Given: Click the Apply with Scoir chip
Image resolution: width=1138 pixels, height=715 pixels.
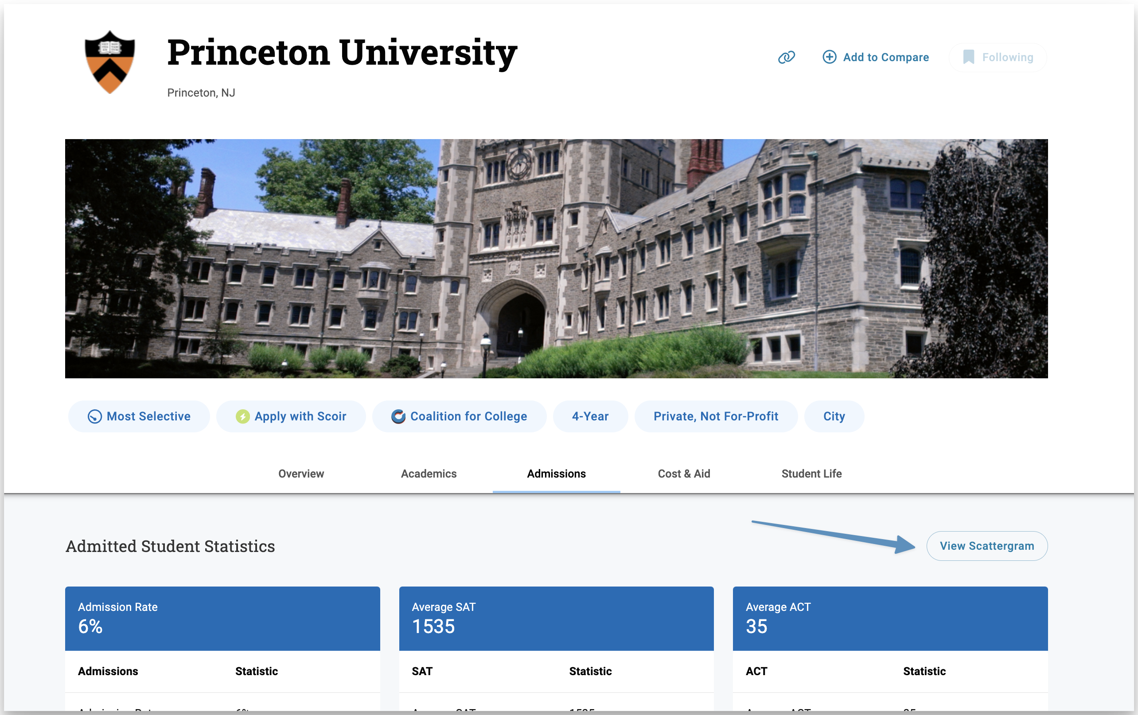Looking at the screenshot, I should pyautogui.click(x=291, y=416).
